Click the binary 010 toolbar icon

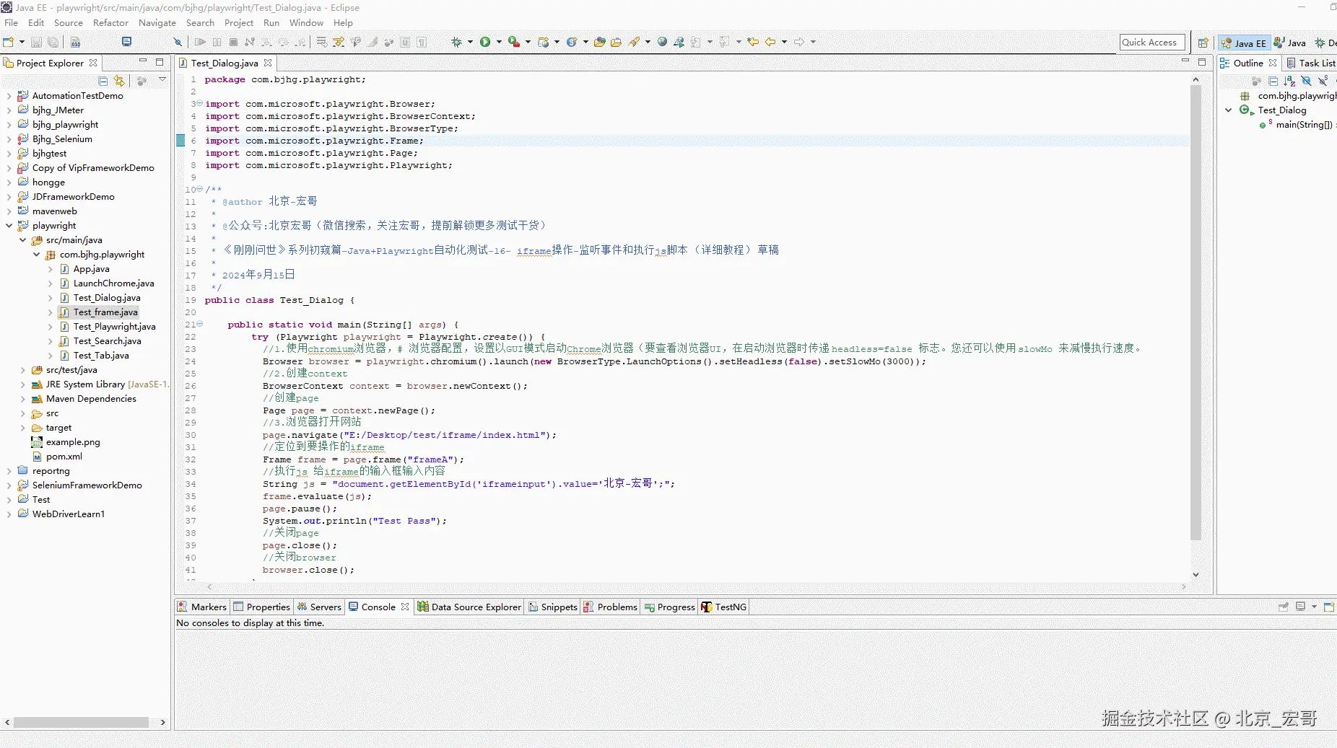(x=76, y=42)
